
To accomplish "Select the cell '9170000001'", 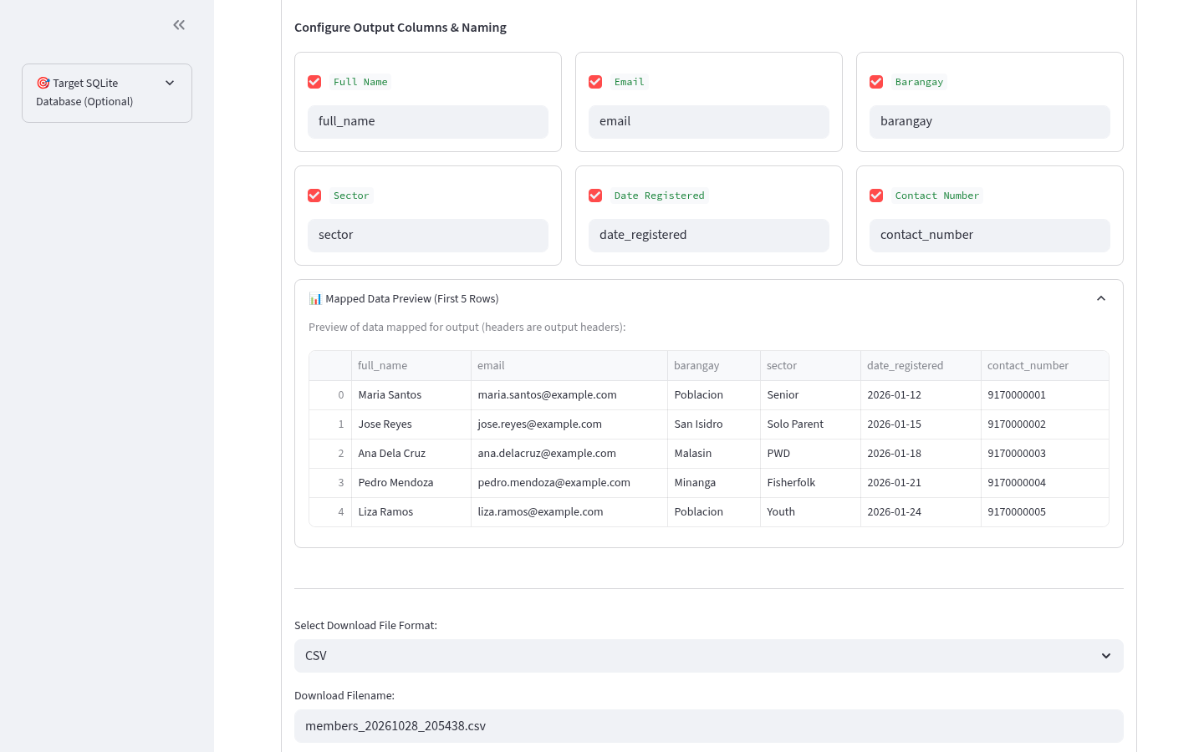I will coord(1045,395).
